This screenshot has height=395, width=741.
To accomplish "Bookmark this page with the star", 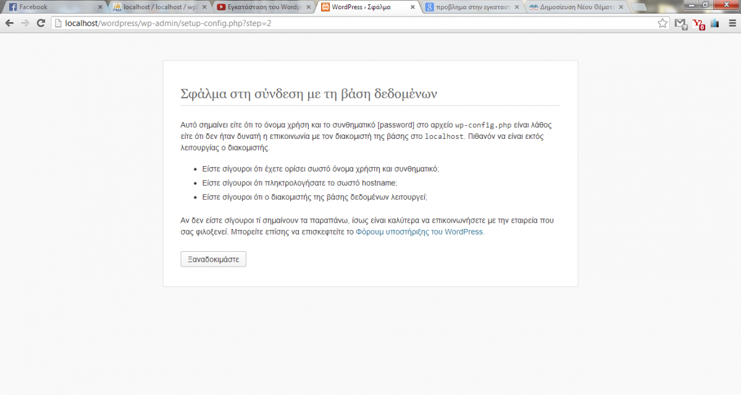I will pyautogui.click(x=663, y=23).
